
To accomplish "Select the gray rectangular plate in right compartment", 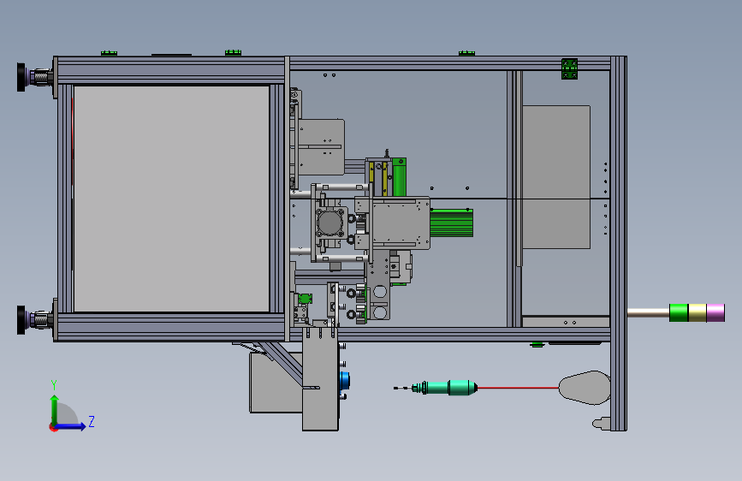I will click(556, 177).
